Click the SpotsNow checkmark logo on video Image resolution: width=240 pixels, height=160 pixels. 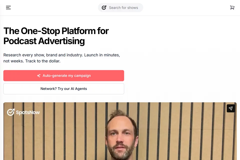click(11, 112)
